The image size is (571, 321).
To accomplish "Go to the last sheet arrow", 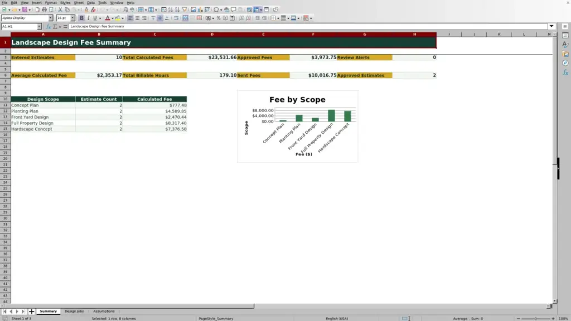I will click(x=23, y=311).
